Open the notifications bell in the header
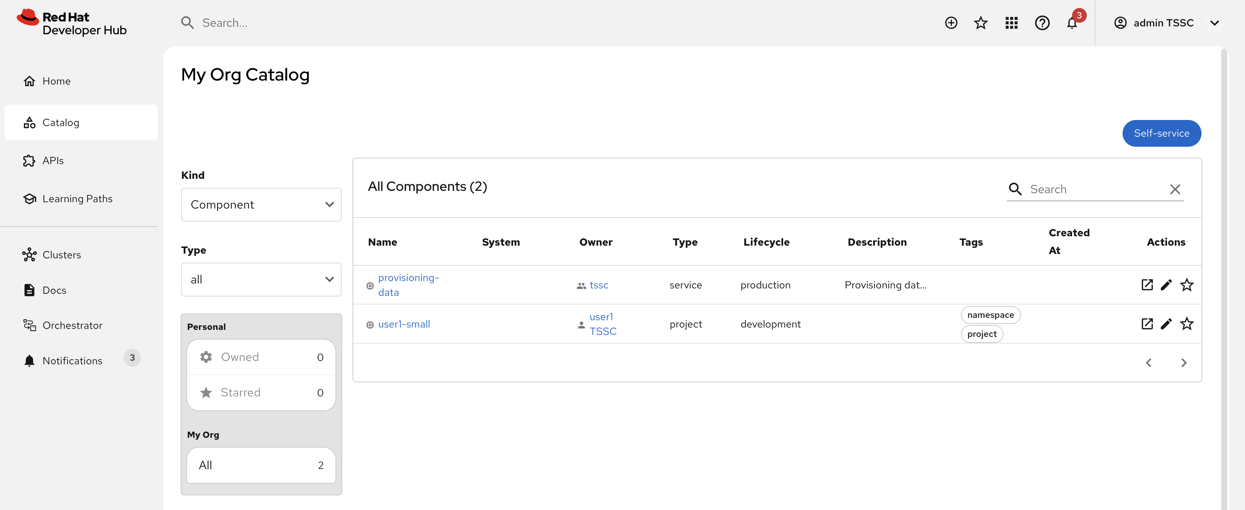The width and height of the screenshot is (1245, 510). point(1072,23)
